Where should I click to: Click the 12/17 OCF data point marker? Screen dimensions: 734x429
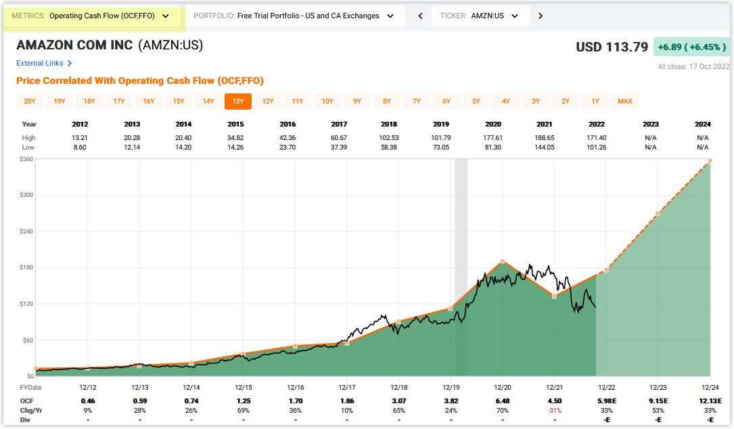point(347,343)
